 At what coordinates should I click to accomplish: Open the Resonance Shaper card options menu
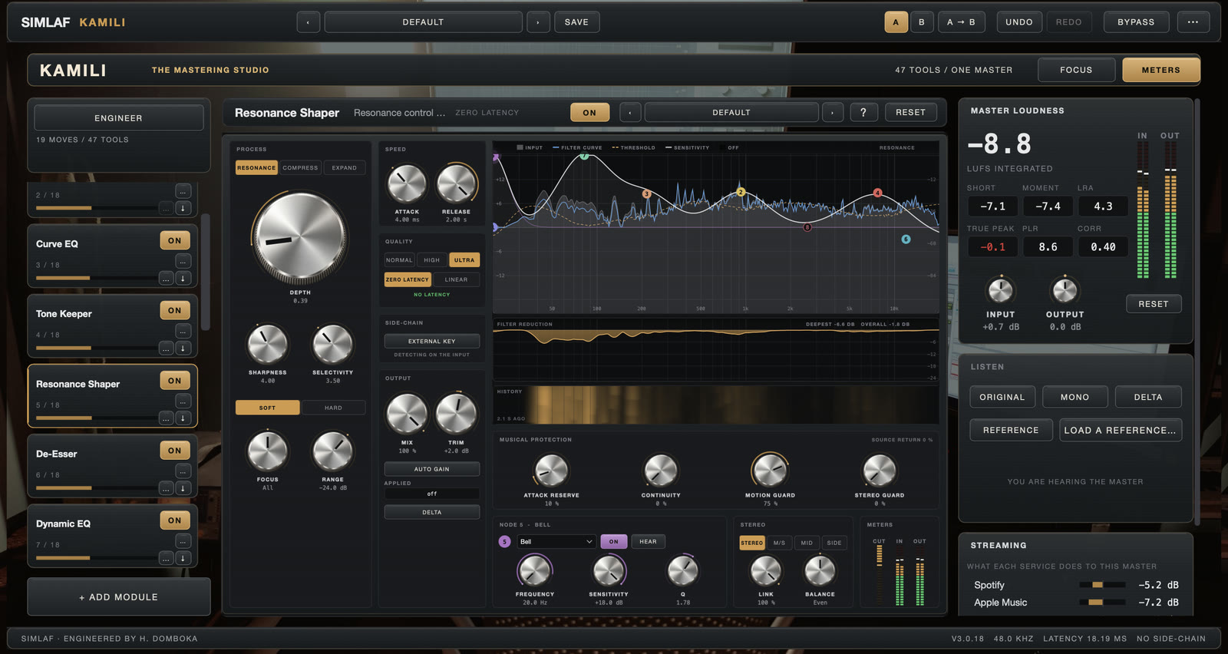(x=183, y=401)
